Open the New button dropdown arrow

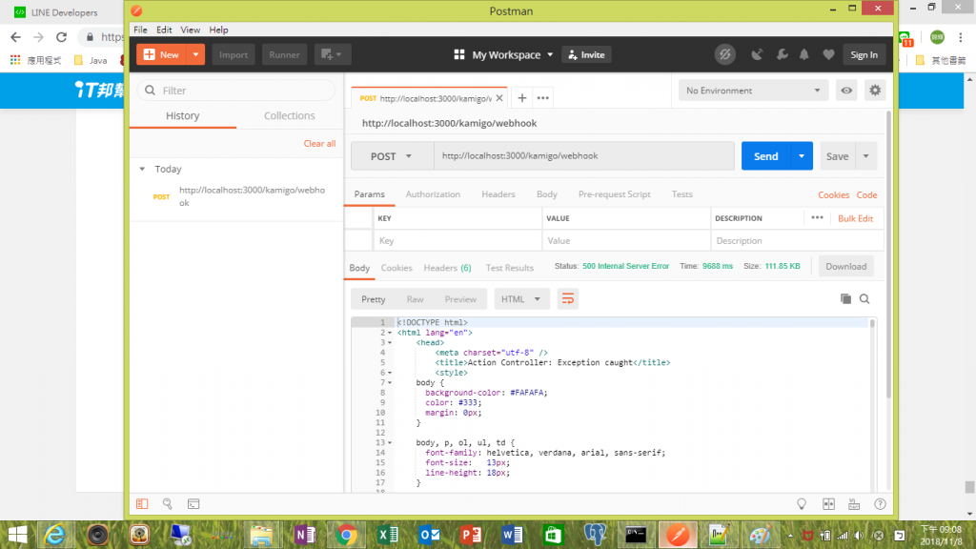click(x=195, y=54)
